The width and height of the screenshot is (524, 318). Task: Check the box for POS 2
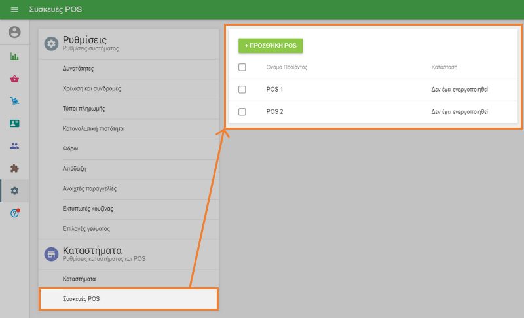tap(242, 112)
